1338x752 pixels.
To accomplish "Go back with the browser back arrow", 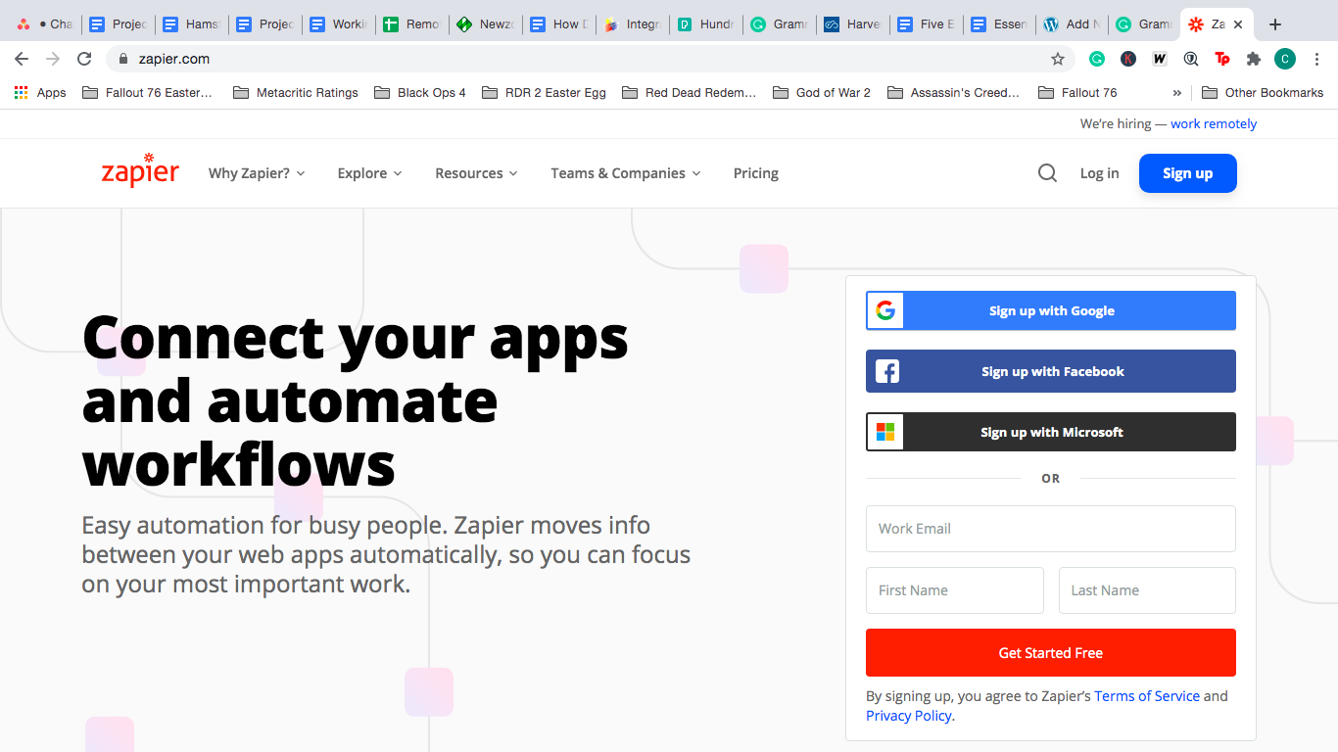I will 22,59.
